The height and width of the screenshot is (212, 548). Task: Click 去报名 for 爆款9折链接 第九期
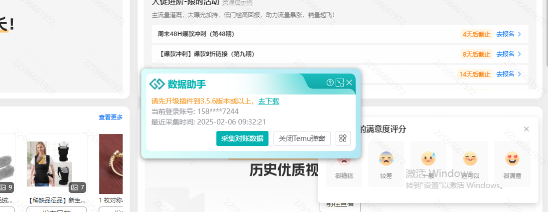tap(505, 54)
